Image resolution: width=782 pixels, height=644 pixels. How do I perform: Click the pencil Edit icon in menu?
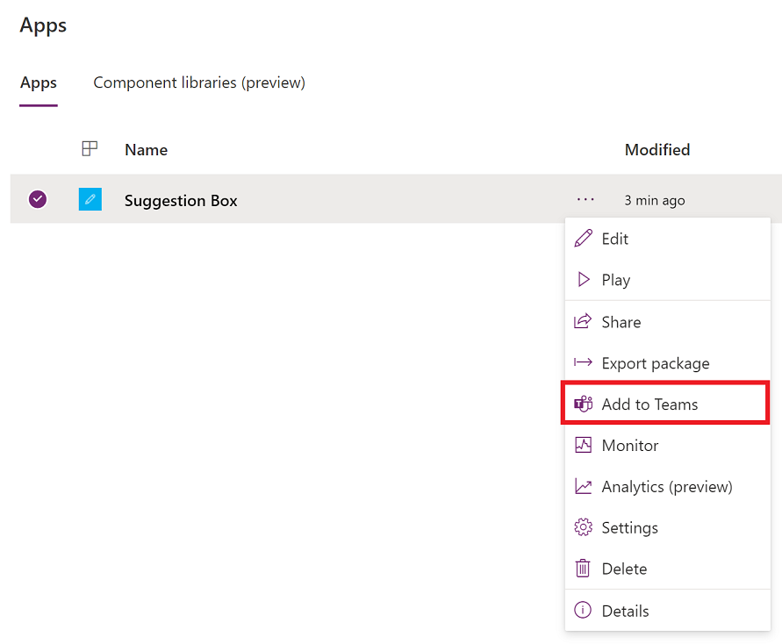[583, 239]
